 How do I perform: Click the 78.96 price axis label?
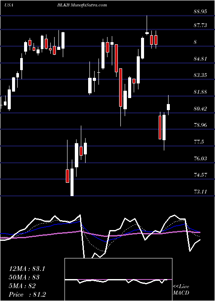[200, 125]
